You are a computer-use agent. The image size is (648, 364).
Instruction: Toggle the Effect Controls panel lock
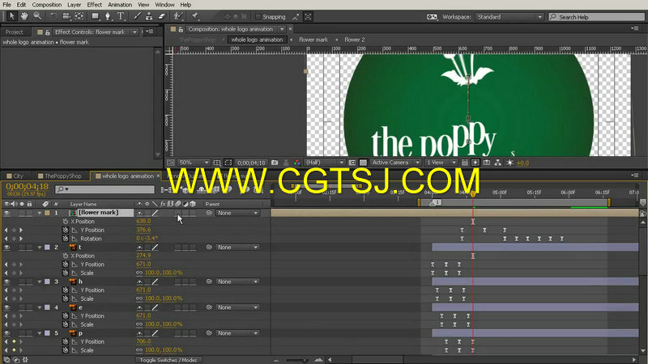[x=48, y=32]
